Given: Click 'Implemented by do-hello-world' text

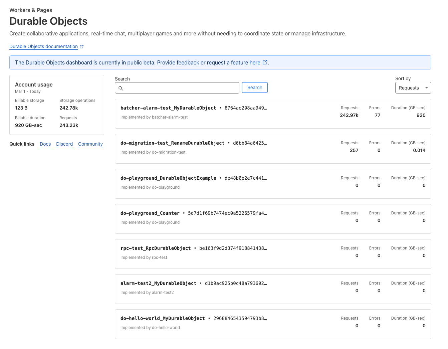Looking at the screenshot, I should 150,328.
